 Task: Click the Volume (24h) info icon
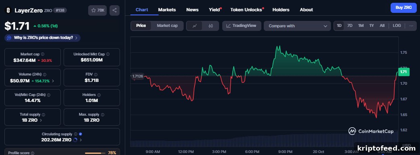click(44, 75)
